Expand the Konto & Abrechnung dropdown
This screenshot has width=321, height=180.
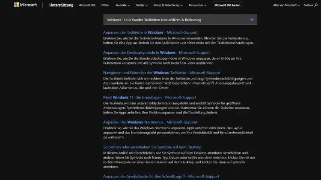(168, 5)
